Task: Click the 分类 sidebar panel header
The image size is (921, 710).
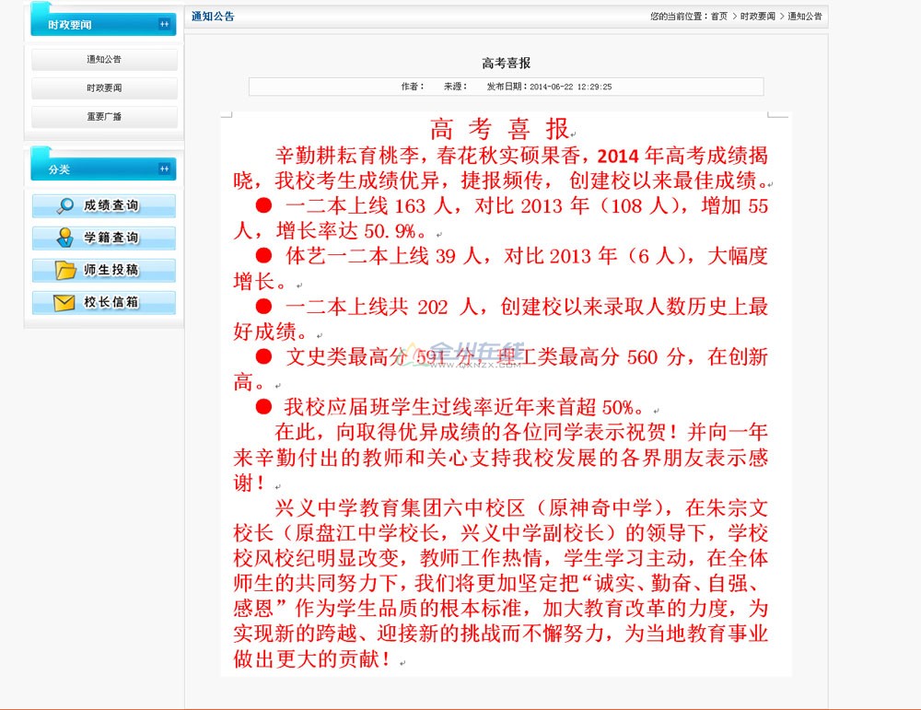Action: [x=103, y=169]
